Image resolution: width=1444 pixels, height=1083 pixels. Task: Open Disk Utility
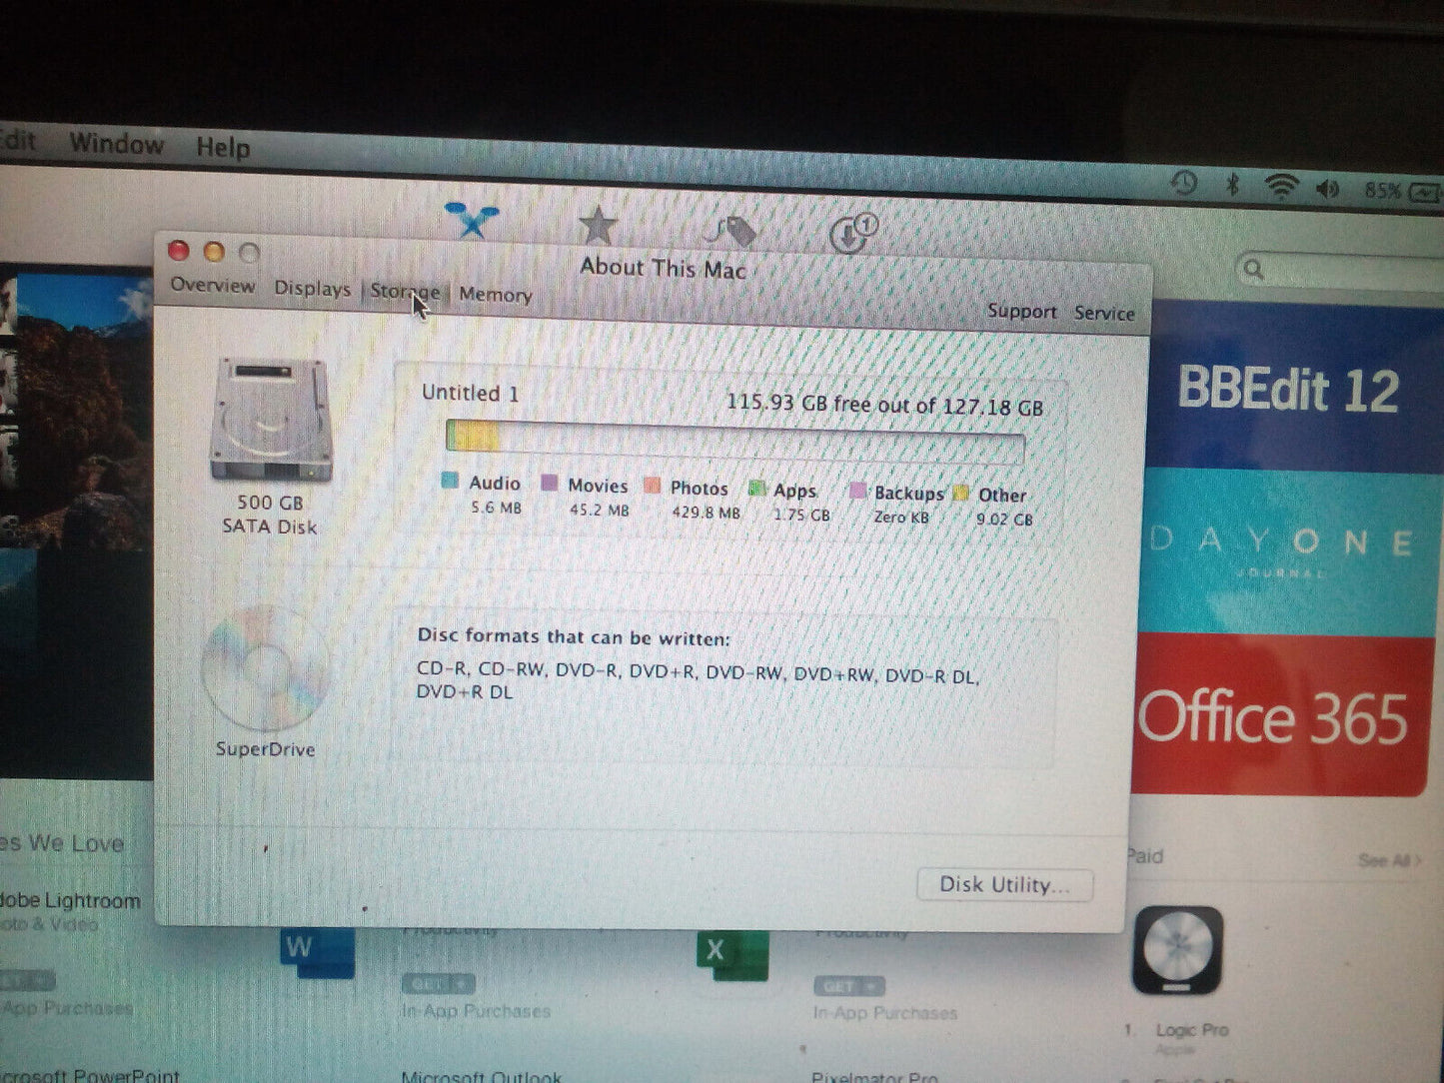[x=1004, y=884]
